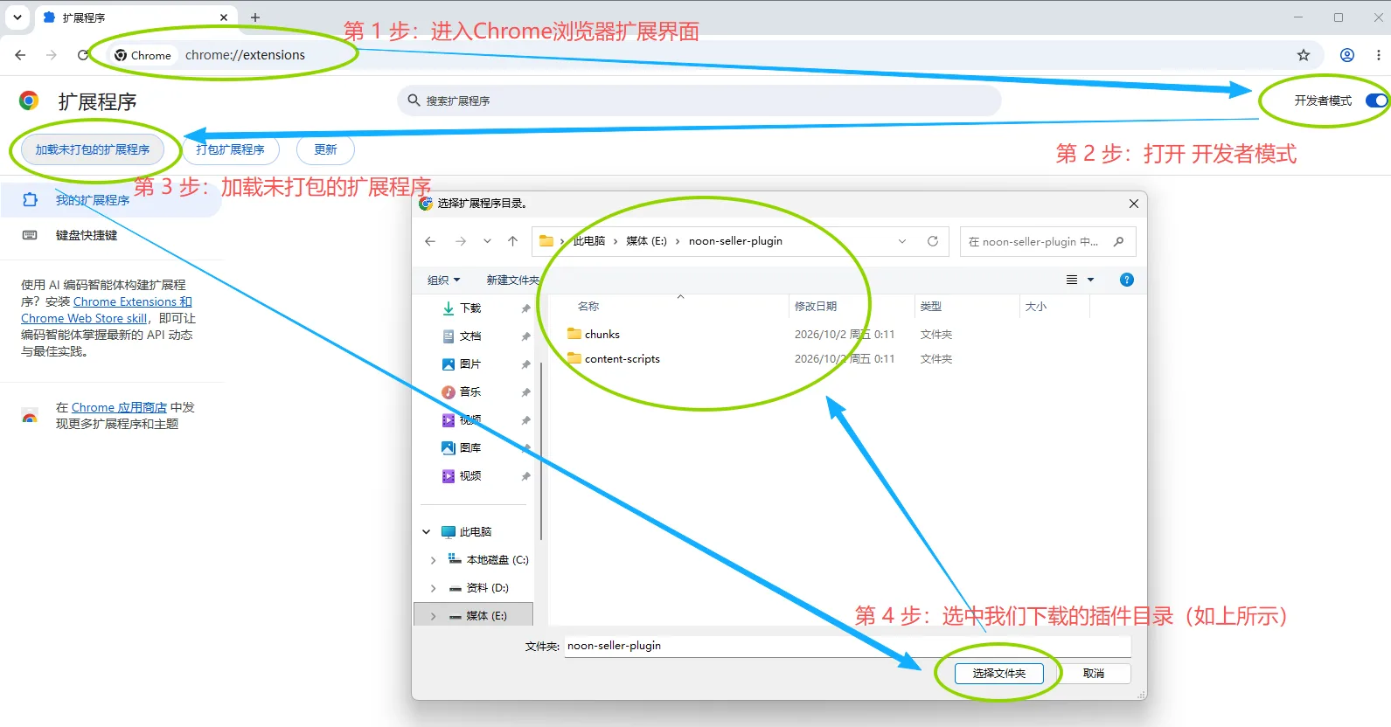Open the tab search dropdown arrow
The width and height of the screenshot is (1391, 727).
17,17
